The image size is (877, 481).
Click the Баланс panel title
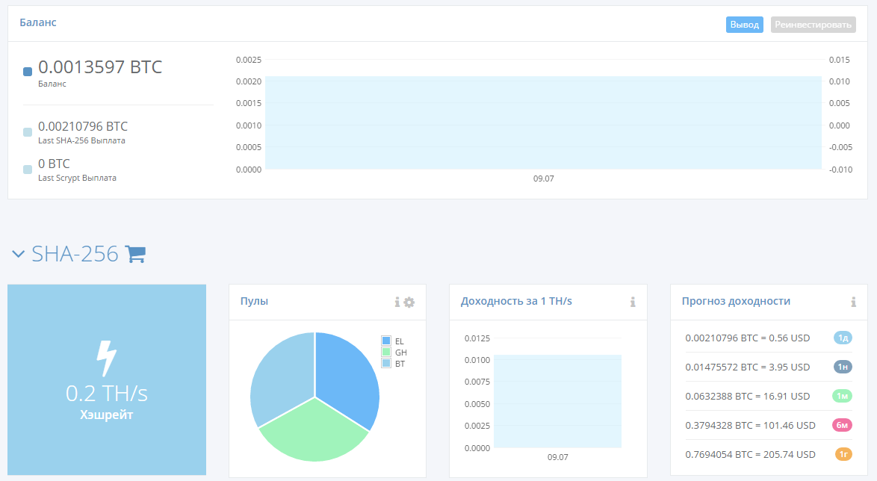(x=38, y=22)
